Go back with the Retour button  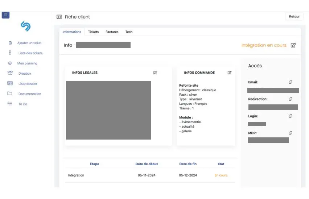pyautogui.click(x=294, y=17)
